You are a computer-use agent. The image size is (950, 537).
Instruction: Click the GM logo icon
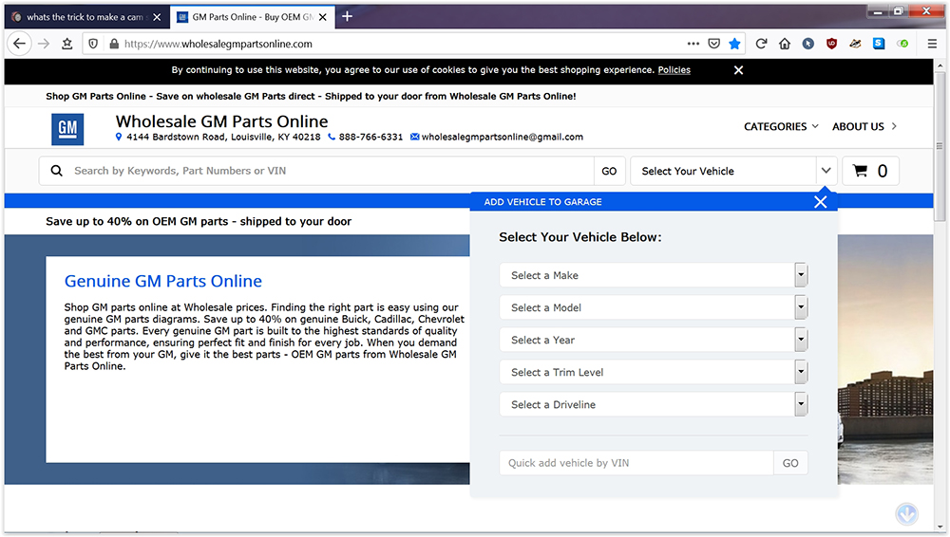[x=67, y=129]
